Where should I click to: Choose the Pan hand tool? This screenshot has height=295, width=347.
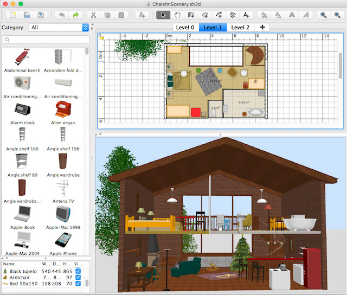click(x=177, y=15)
